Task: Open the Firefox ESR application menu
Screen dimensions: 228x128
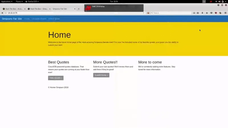Action: [32, 1]
